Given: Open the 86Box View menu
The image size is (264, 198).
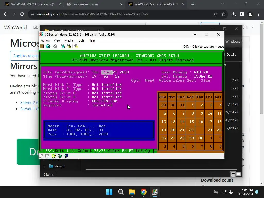Looking at the screenshot, I should 57,40.
